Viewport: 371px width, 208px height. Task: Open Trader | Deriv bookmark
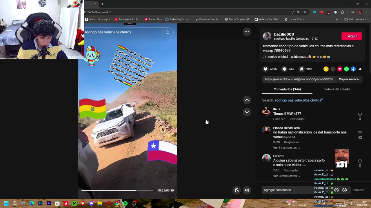[154, 19]
